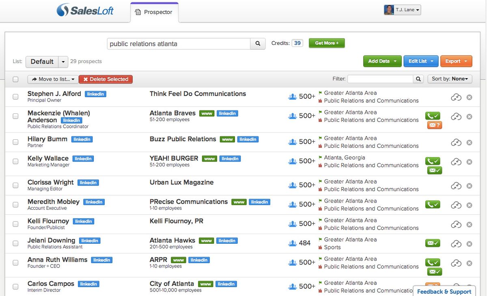Click the cloud sync icon for Stephen J. Alford
Image resolution: width=487 pixels, height=296 pixels.
point(456,97)
